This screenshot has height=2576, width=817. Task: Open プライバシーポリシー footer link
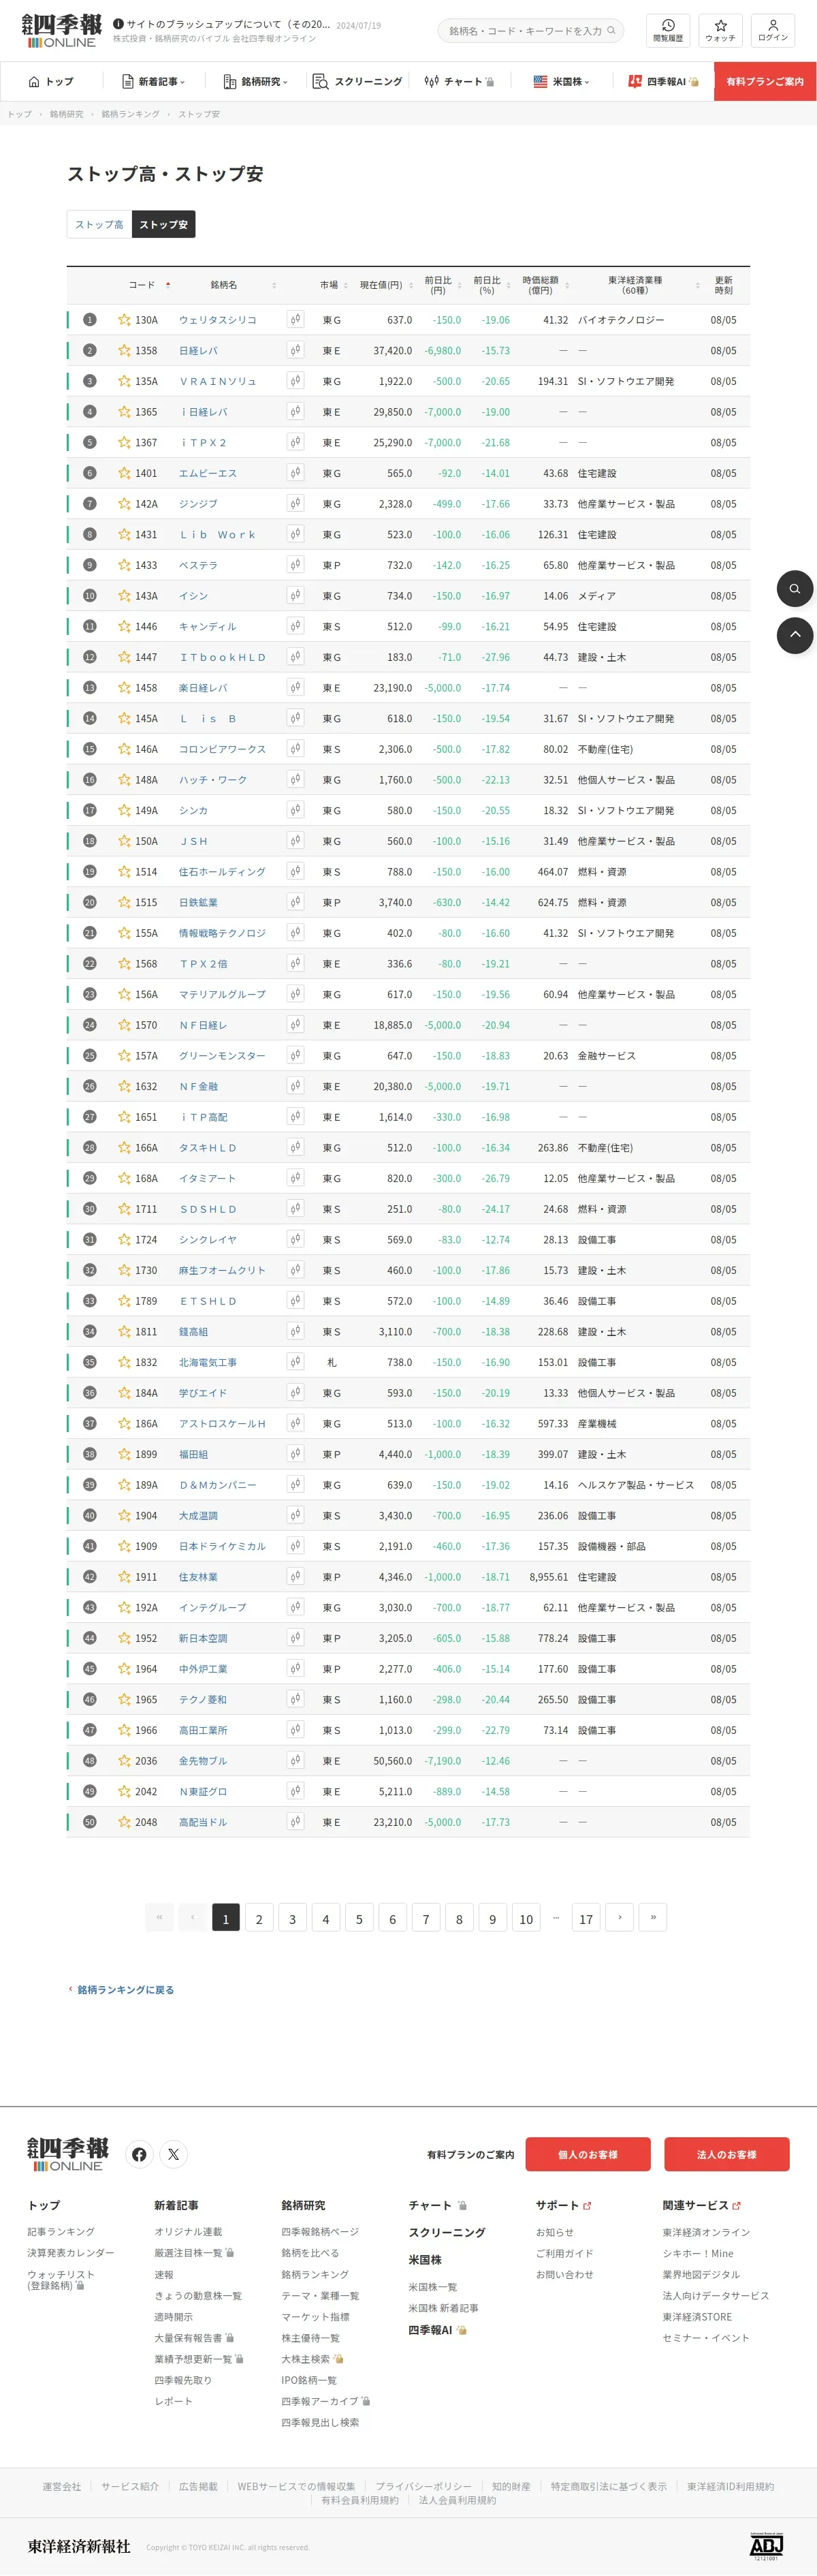423,2486
